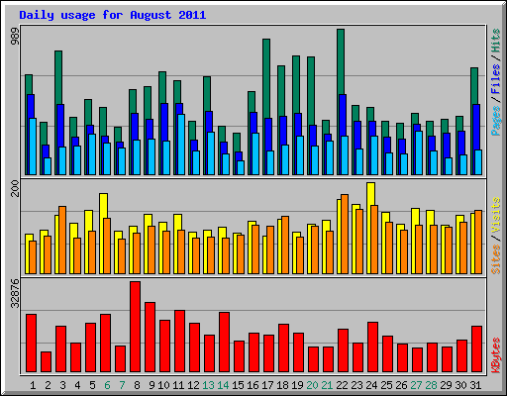This screenshot has height=396, width=507.
Task: Click the KBytes legend label
Action: [x=496, y=355]
